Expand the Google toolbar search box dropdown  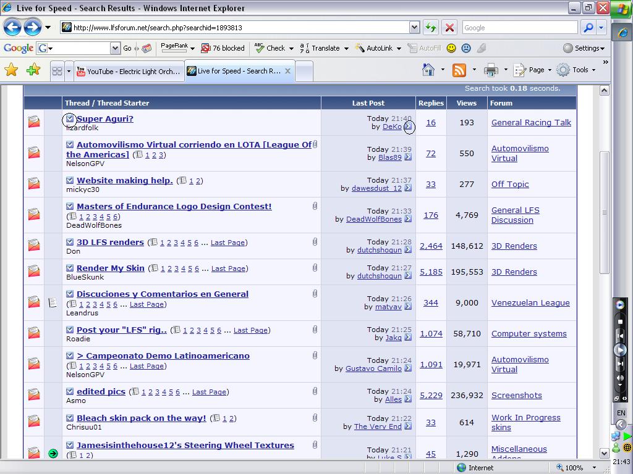point(115,48)
